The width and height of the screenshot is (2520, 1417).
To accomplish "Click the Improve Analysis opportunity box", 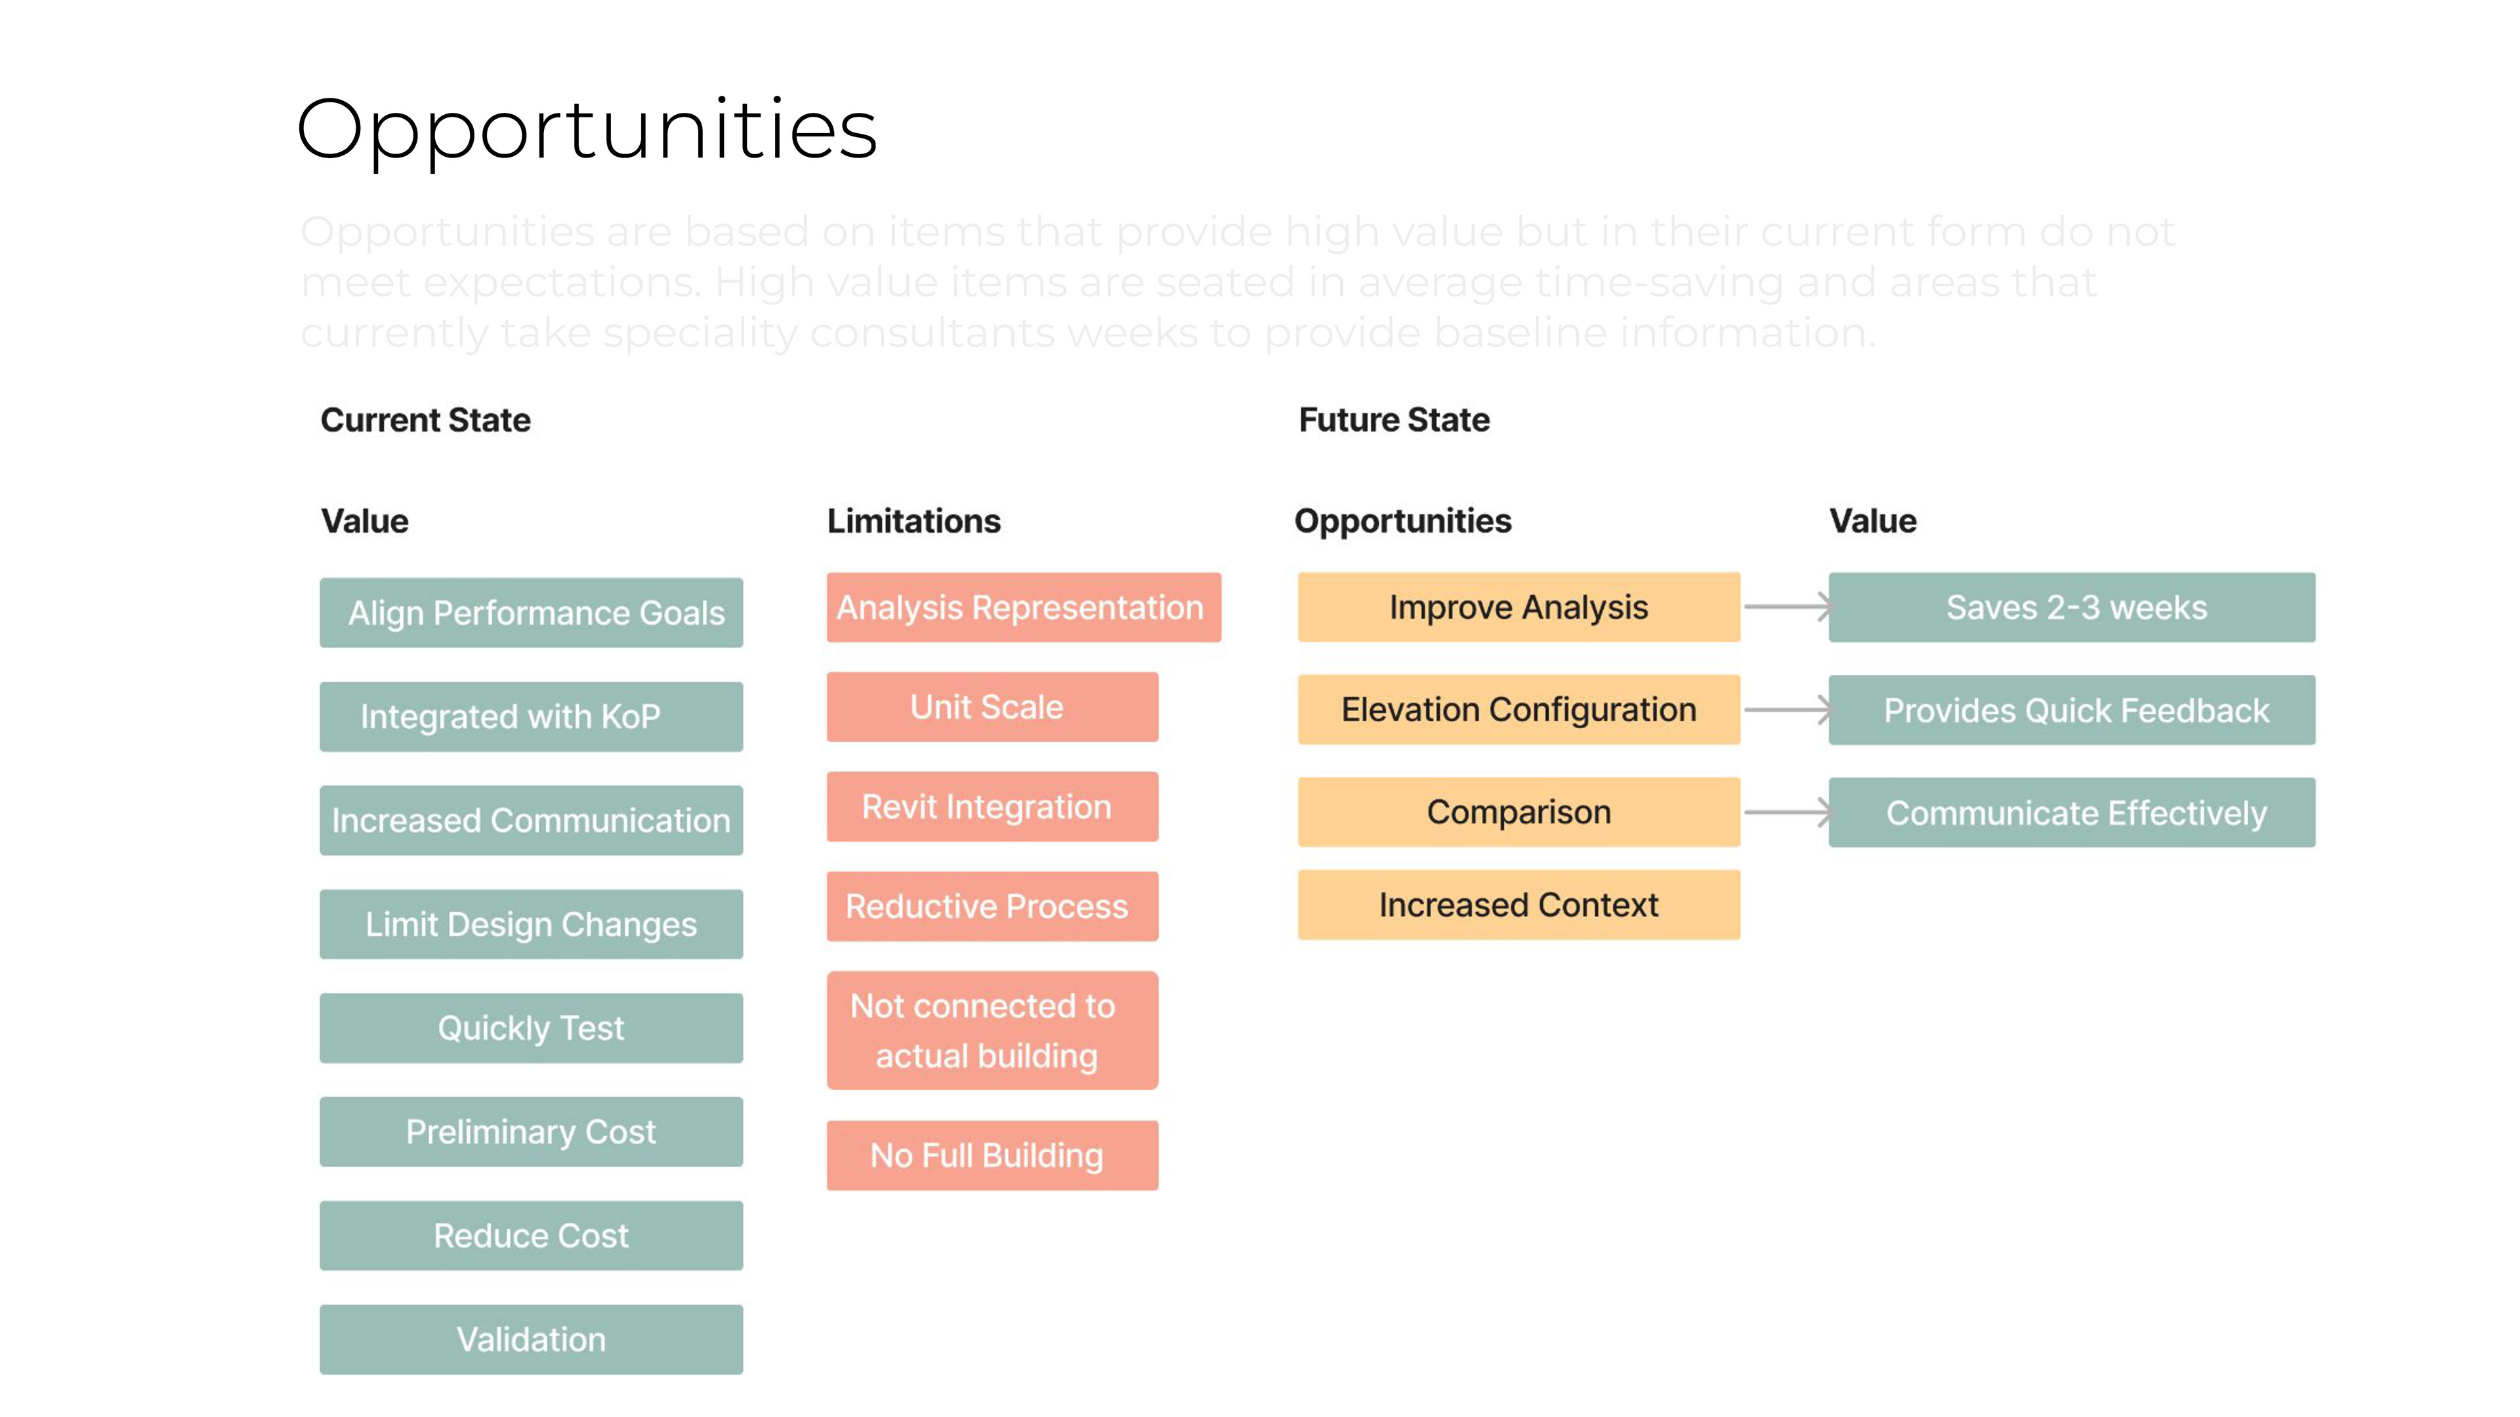I will click(x=1519, y=606).
